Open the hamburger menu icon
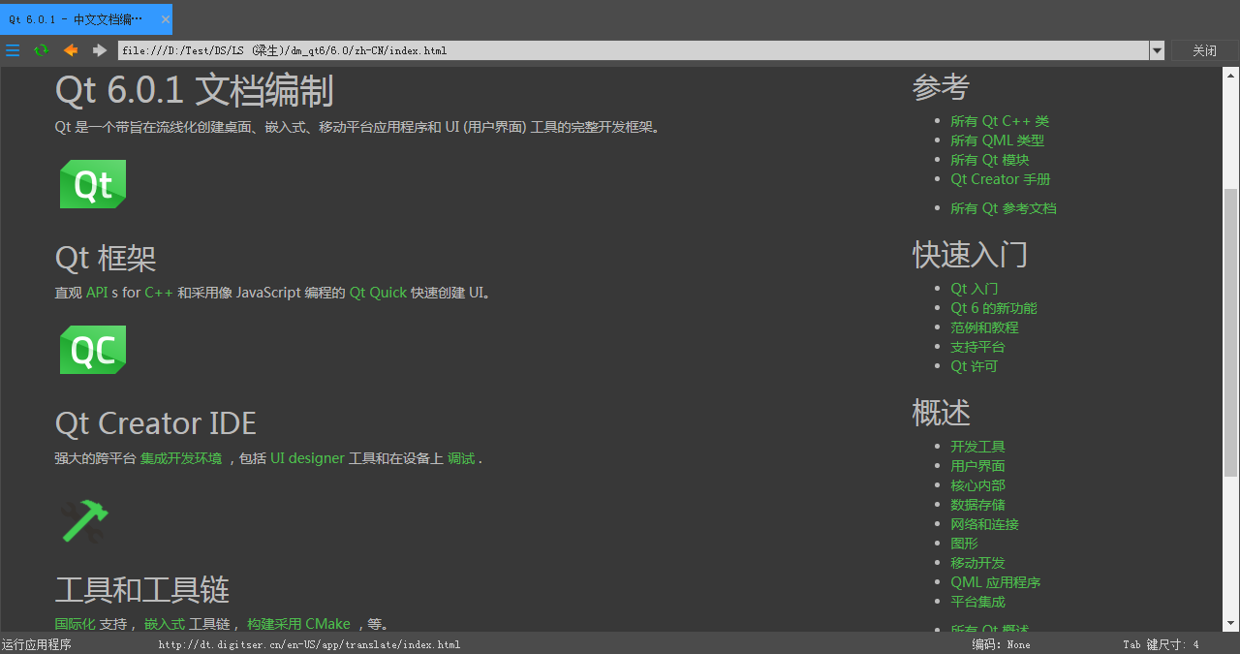This screenshot has width=1240, height=654. pyautogui.click(x=13, y=50)
